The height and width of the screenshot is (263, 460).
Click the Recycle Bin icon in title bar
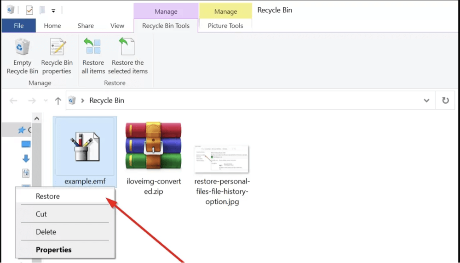pyautogui.click(x=11, y=10)
